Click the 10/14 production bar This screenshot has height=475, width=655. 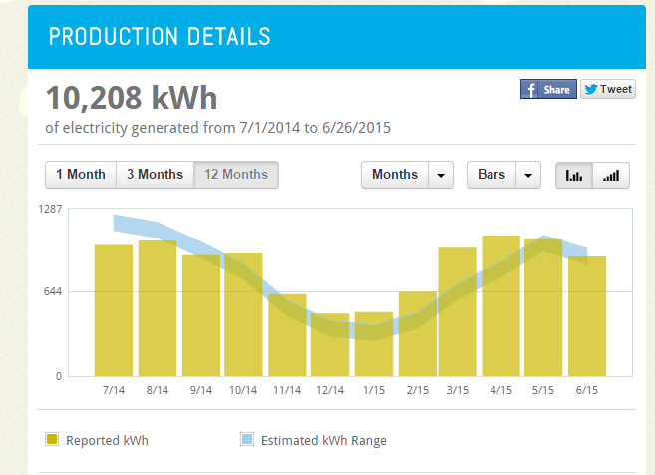(244, 314)
